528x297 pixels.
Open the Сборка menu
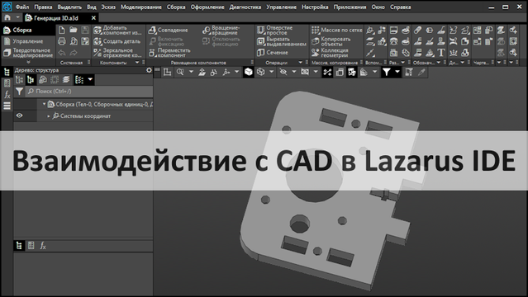click(x=176, y=7)
